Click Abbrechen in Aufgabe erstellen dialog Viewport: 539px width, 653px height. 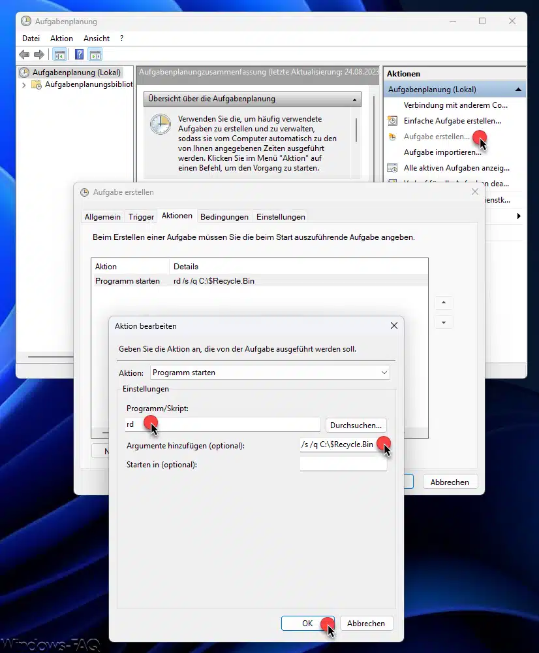coord(450,482)
